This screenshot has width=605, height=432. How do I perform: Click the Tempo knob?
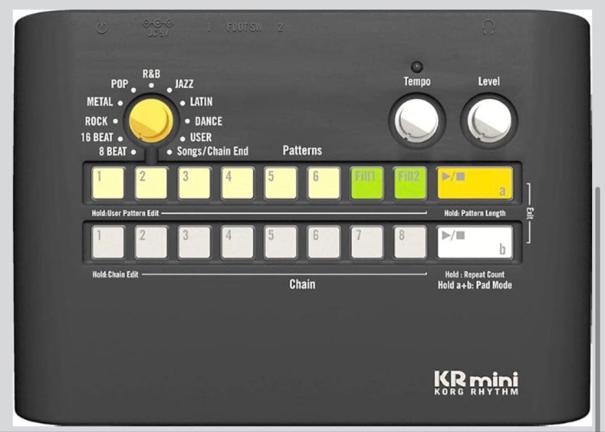point(417,121)
